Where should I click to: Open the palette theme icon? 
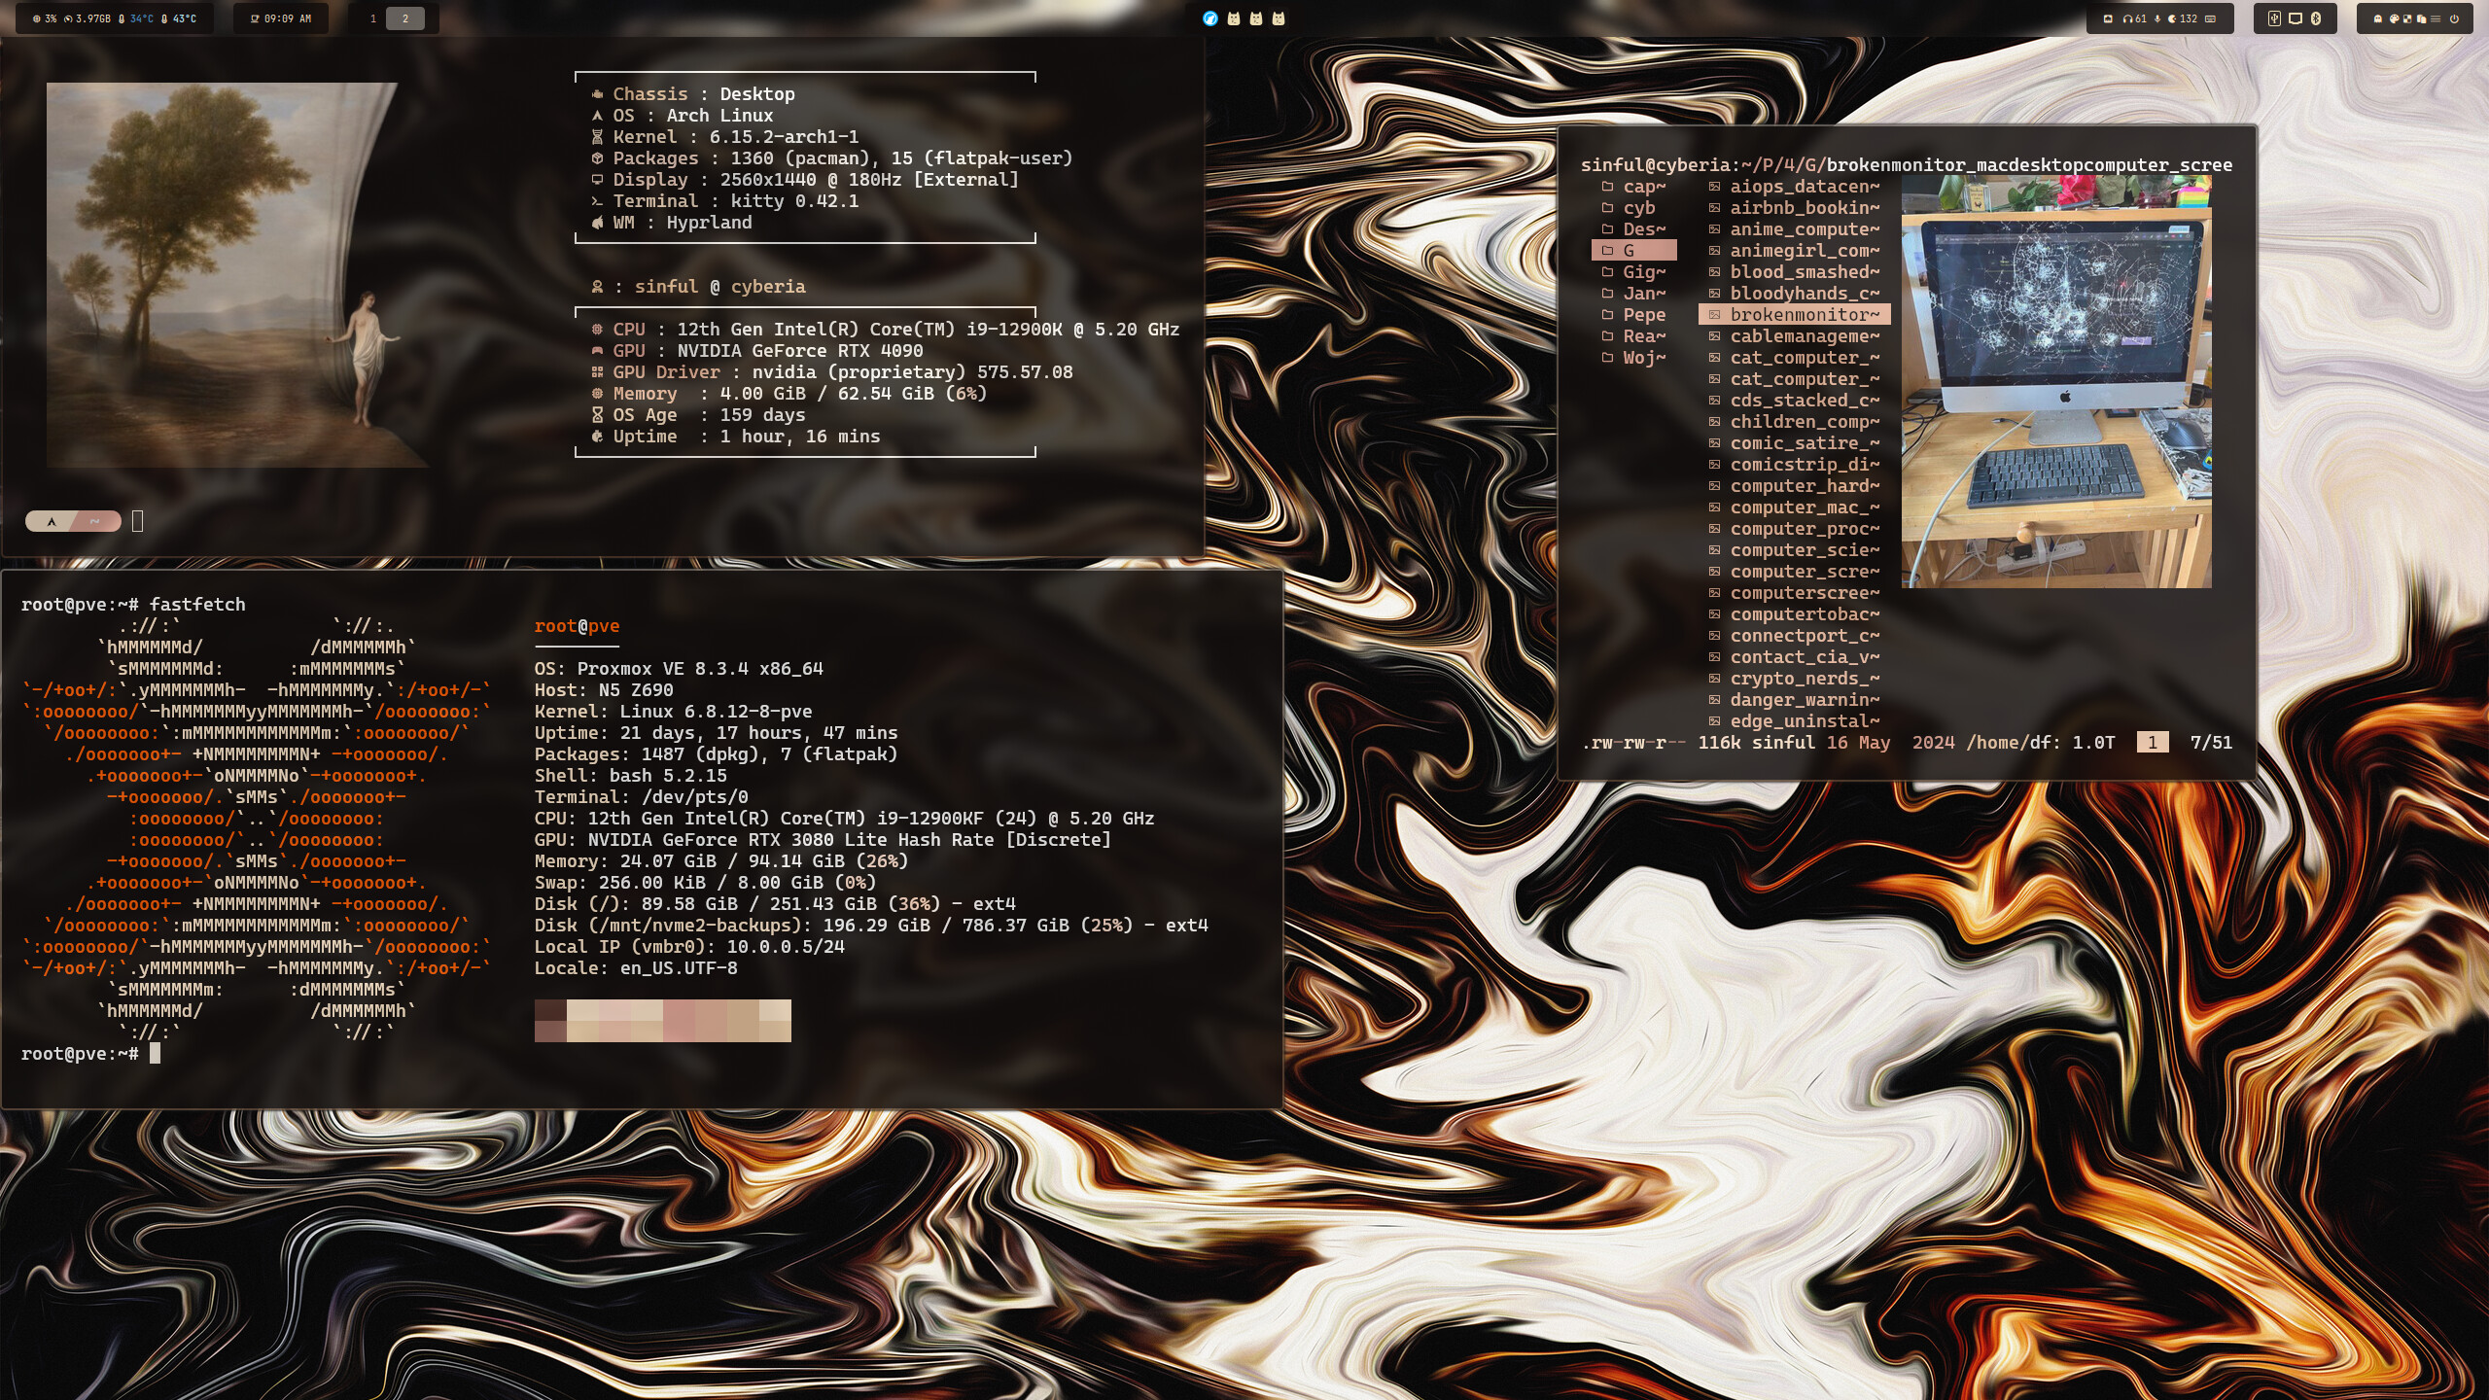point(2395,18)
